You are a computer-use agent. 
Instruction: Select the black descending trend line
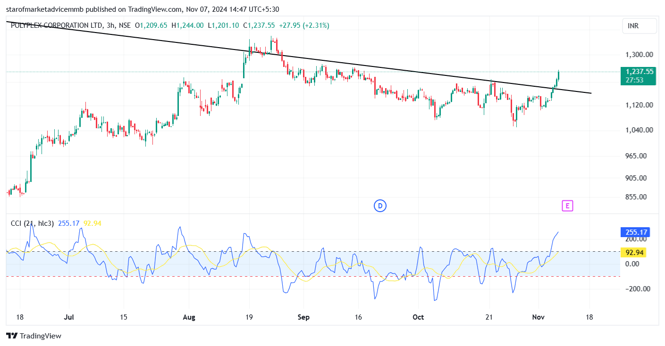(x=298, y=57)
